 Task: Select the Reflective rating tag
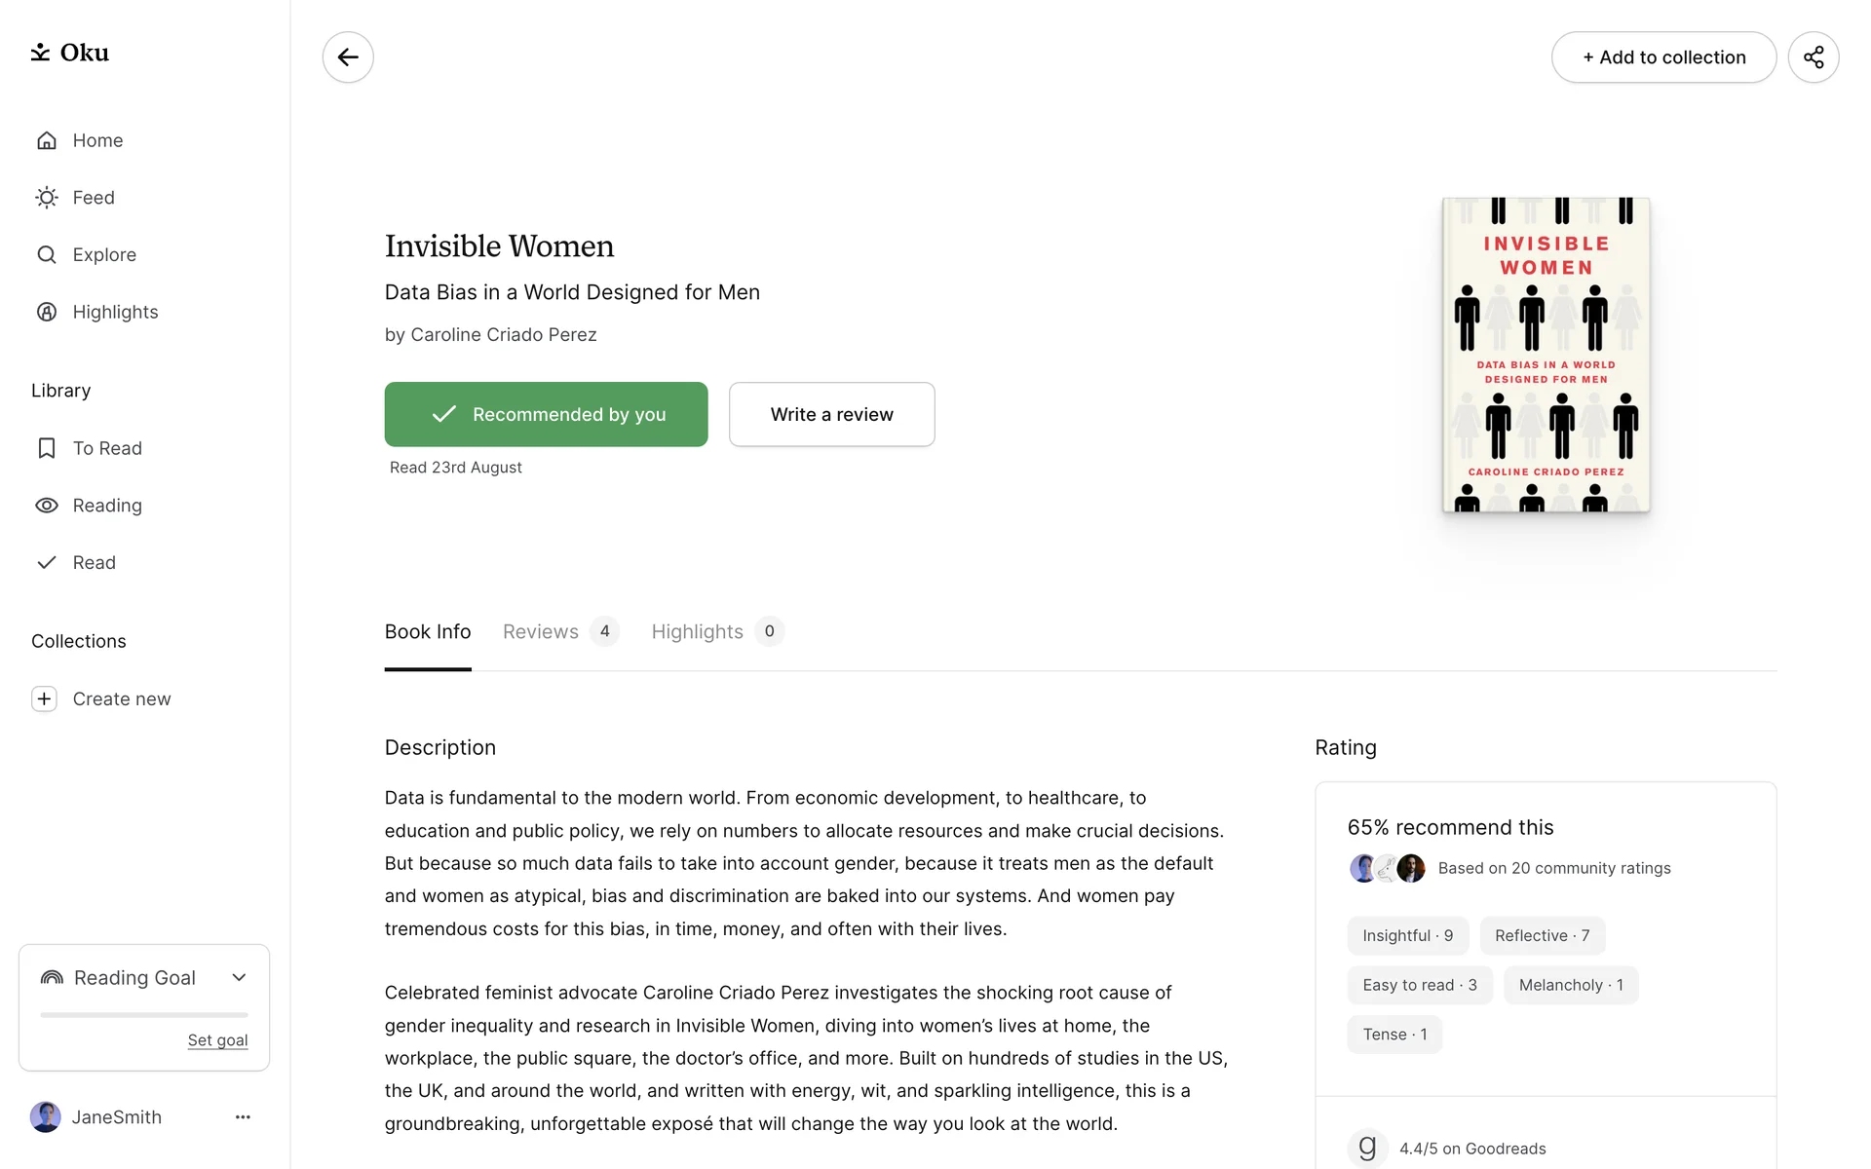[x=1542, y=935]
